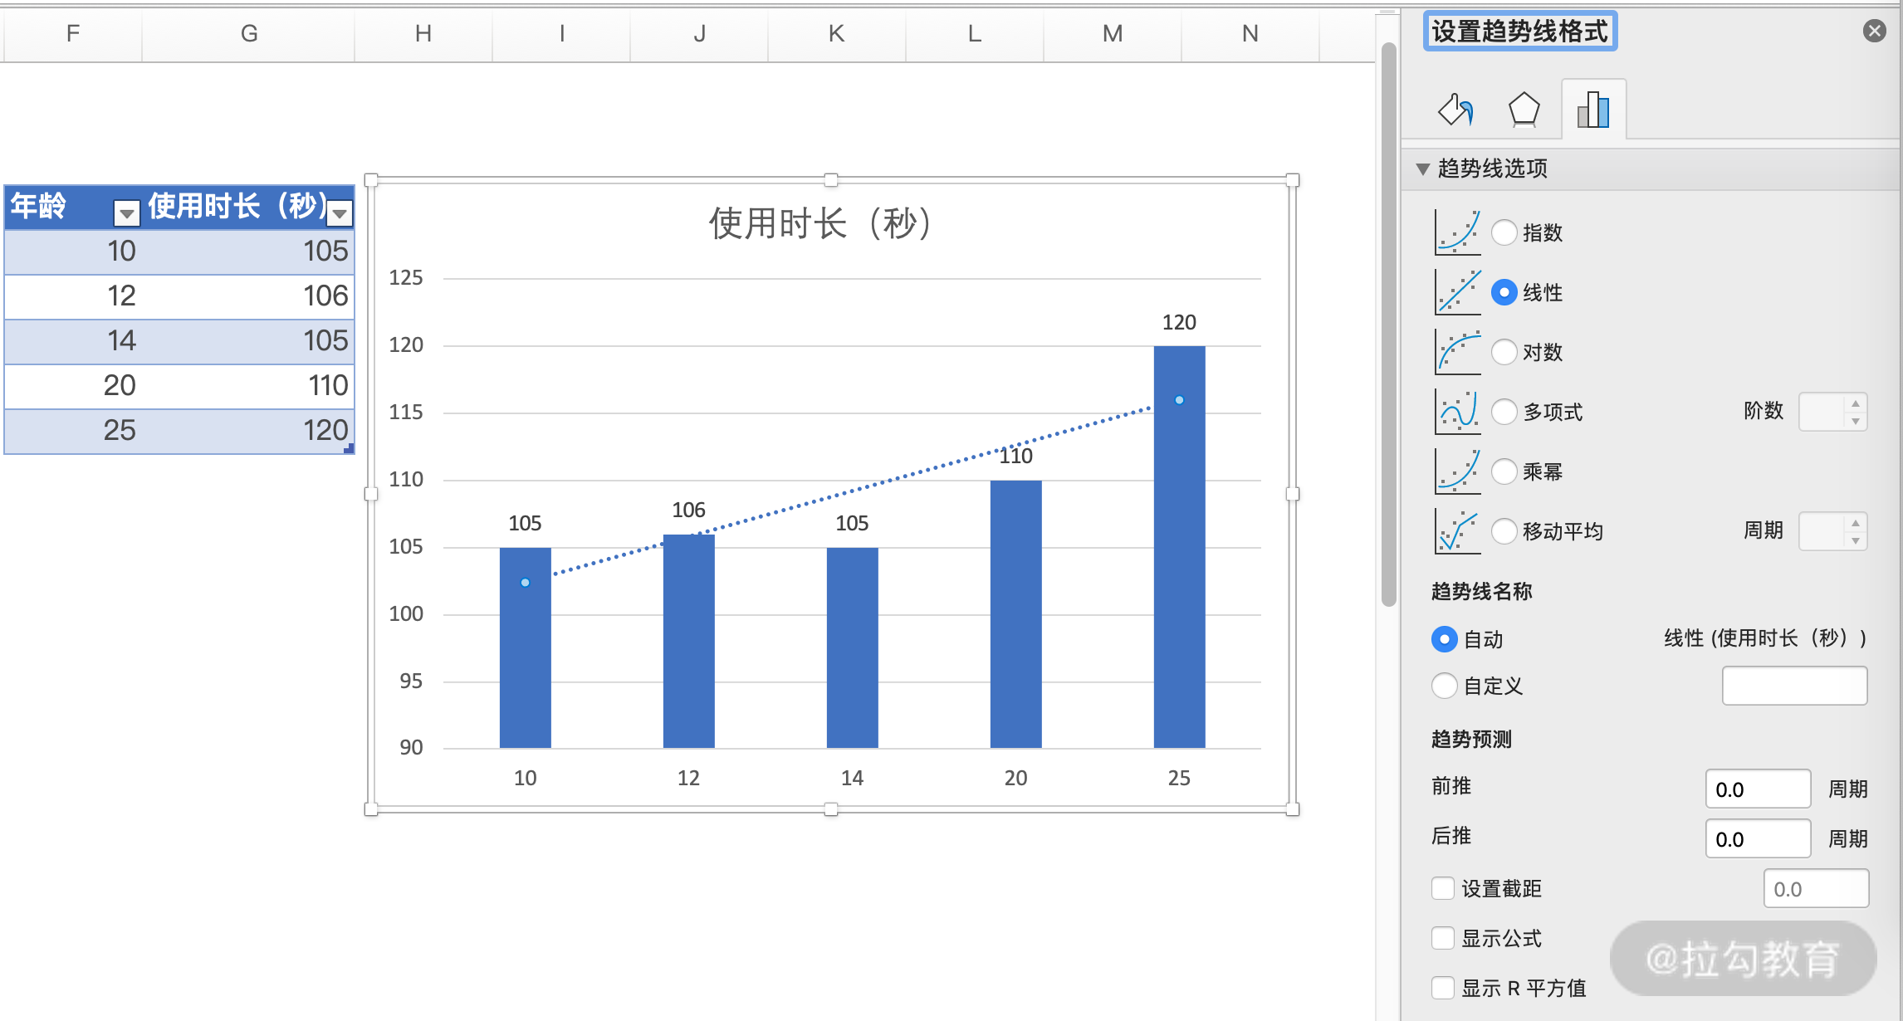Open the Effects pentagon tab
Image resolution: width=1903 pixels, height=1021 pixels.
(x=1524, y=110)
